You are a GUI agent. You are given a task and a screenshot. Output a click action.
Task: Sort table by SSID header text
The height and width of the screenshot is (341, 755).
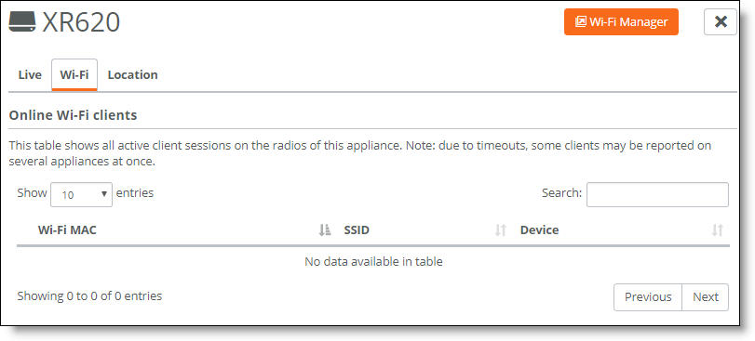[x=357, y=230]
